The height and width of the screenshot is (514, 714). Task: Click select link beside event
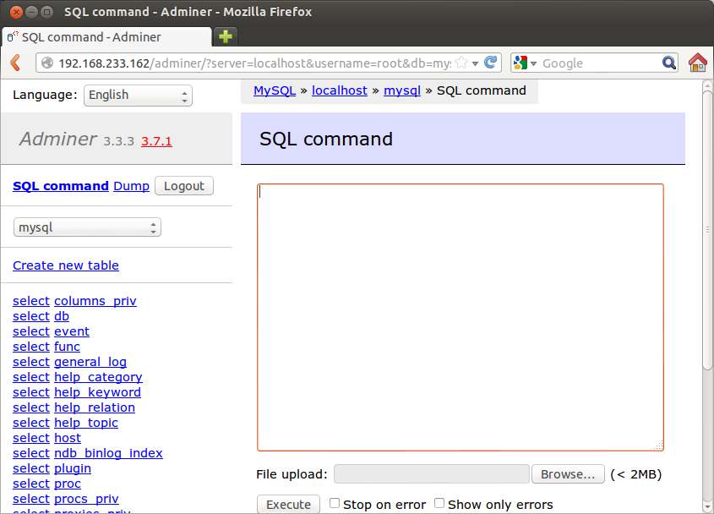pos(31,331)
